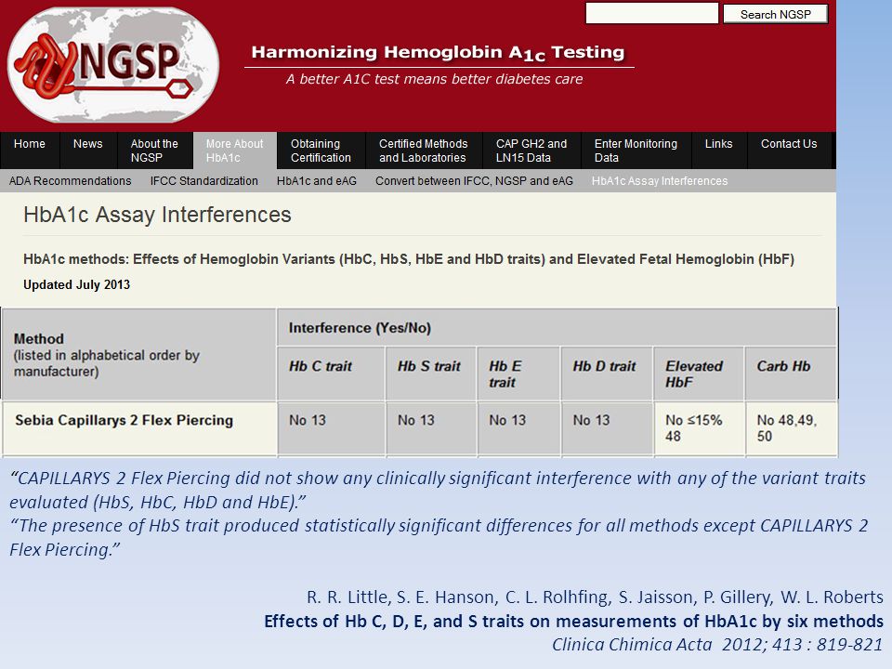Click the quote about HbS trait differences

point(439,537)
